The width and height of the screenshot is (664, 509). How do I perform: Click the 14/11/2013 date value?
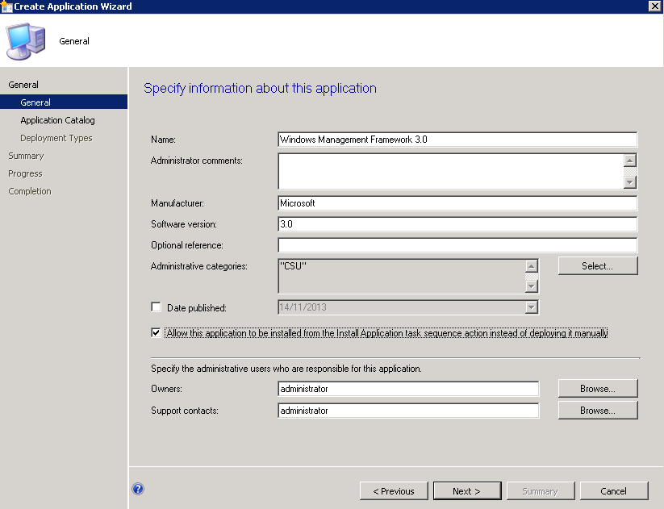303,307
